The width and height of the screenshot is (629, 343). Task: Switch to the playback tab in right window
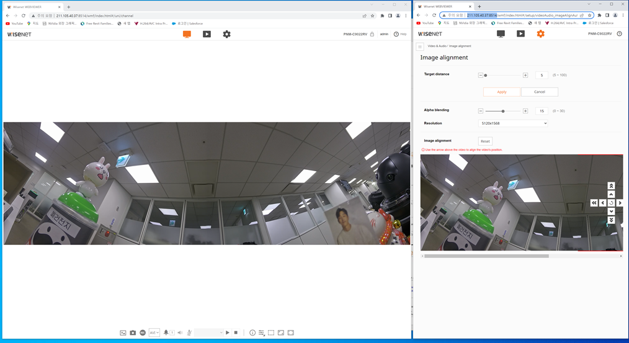coord(520,34)
